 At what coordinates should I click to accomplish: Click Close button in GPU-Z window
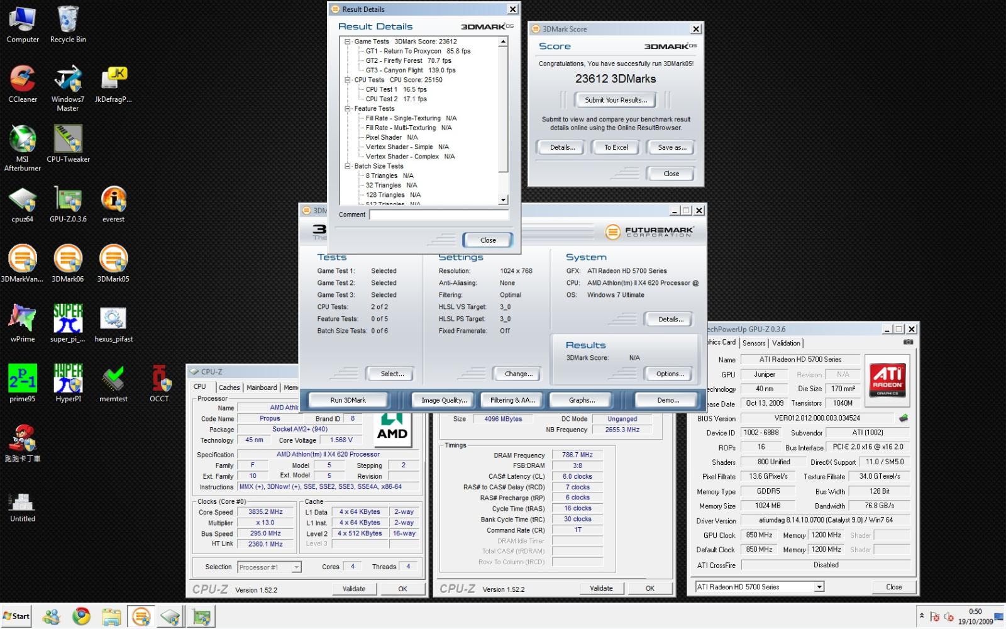[893, 587]
